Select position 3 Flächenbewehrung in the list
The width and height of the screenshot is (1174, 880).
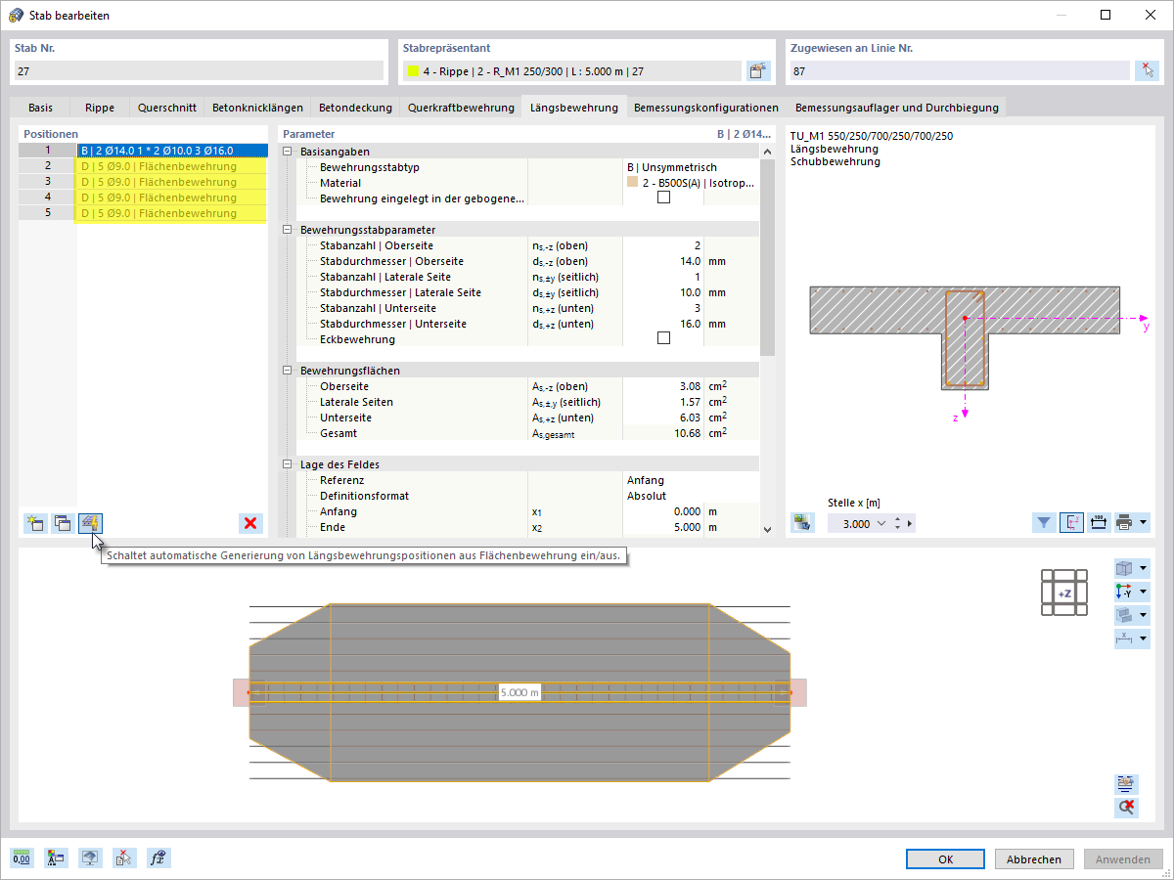166,181
